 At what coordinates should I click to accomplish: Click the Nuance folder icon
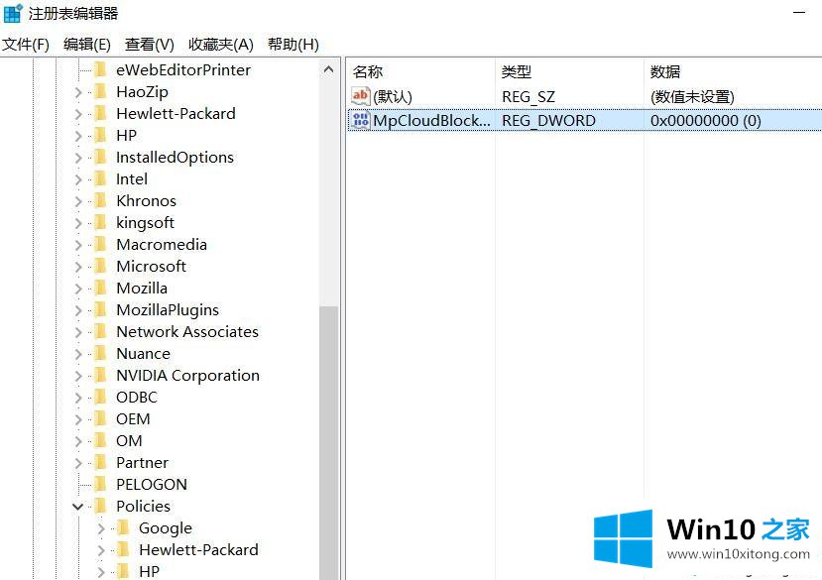pos(101,354)
